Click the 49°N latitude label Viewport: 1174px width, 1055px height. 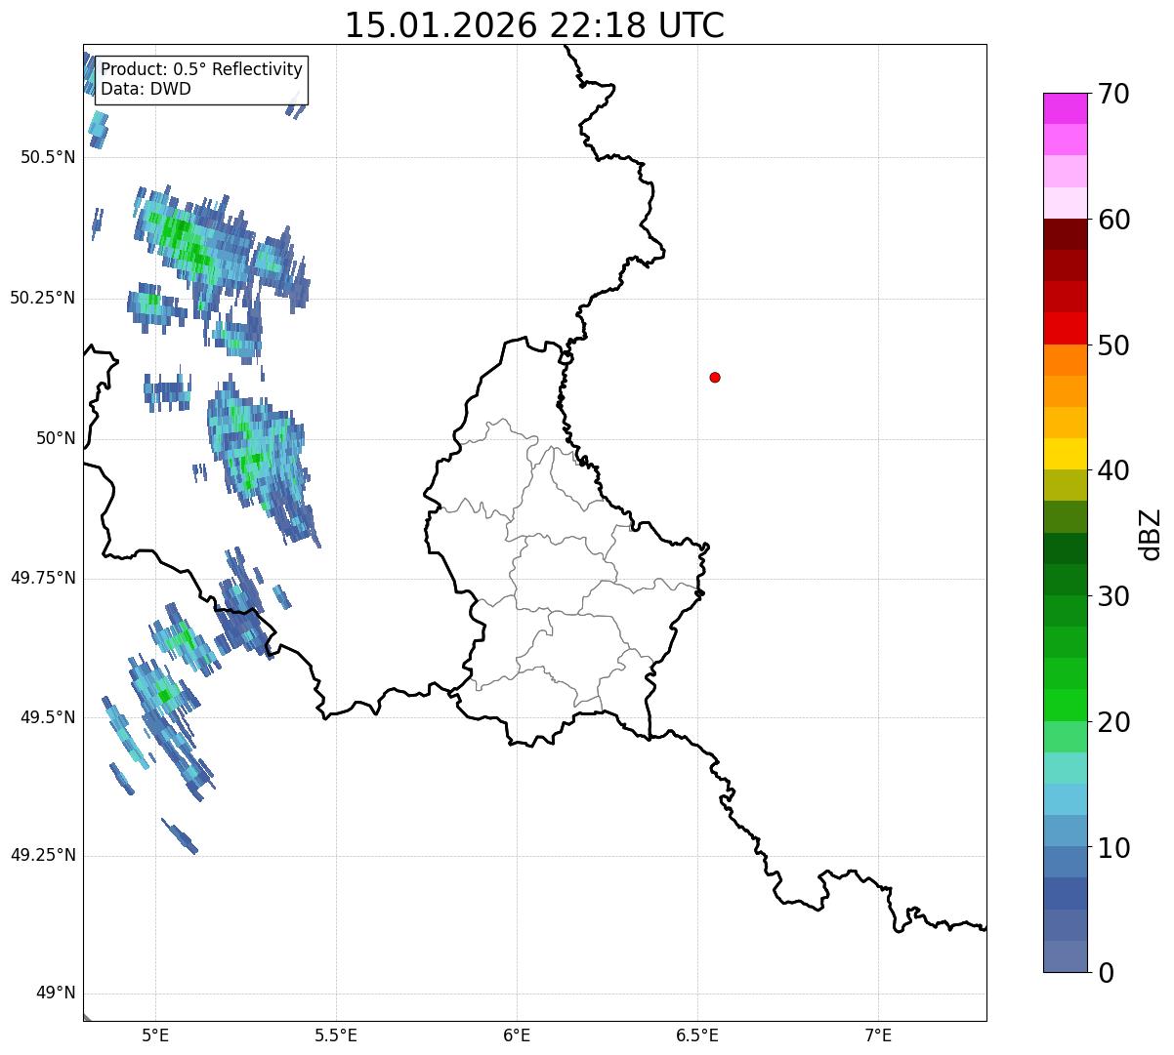click(57, 994)
